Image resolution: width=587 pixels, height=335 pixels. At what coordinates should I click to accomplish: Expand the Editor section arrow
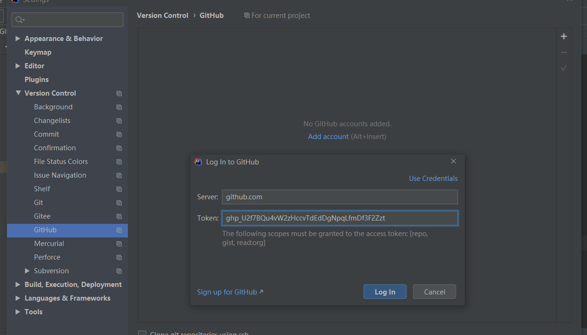[18, 66]
